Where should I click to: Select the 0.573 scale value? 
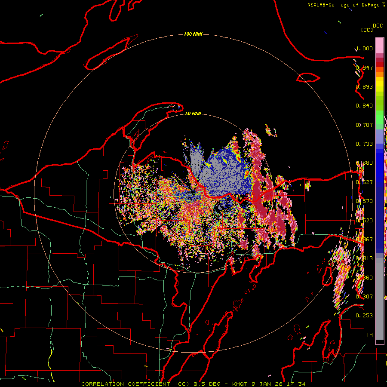tap(364, 201)
